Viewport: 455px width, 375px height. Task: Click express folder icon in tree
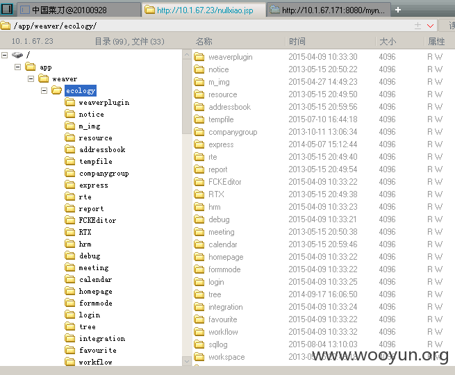click(x=69, y=185)
